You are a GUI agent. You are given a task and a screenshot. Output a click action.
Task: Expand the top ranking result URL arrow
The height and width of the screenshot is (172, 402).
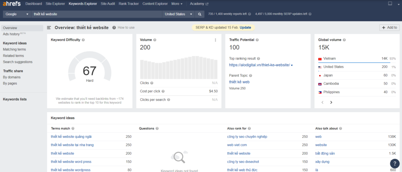tap(292, 65)
